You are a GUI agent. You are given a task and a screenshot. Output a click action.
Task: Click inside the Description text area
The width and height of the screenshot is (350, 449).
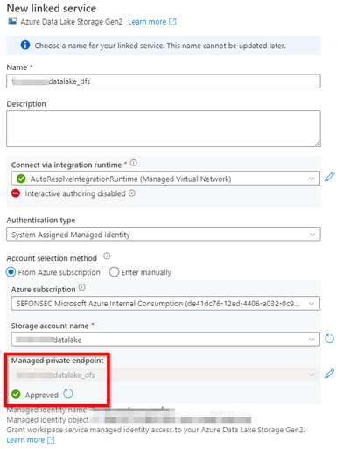(164, 129)
